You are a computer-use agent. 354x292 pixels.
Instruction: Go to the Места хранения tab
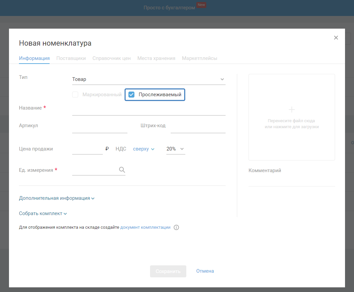point(156,58)
